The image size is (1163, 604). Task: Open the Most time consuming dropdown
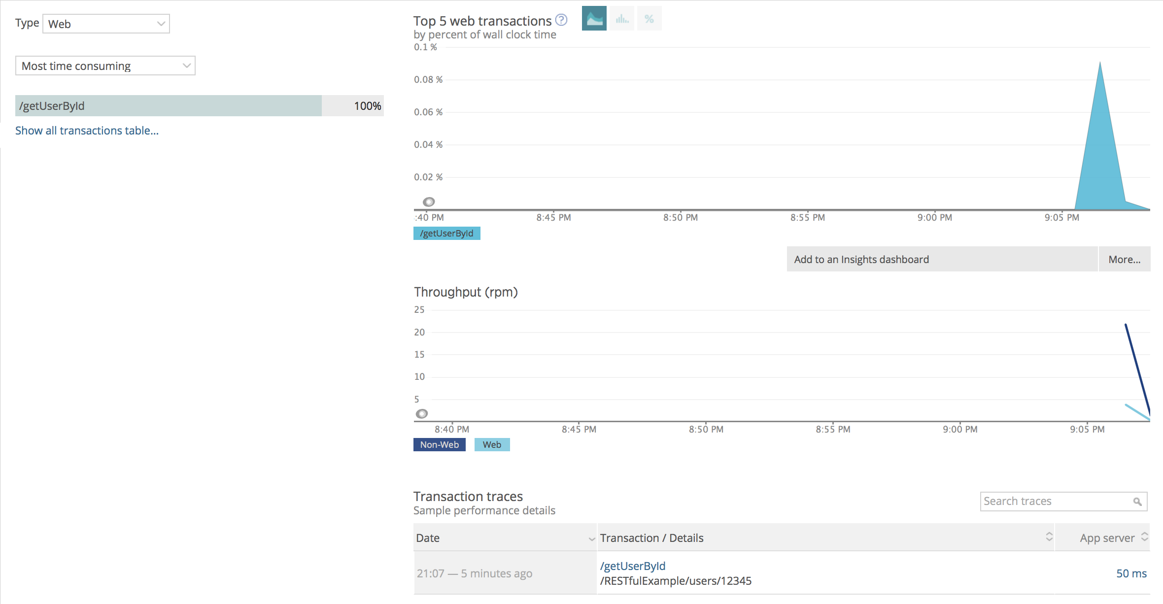click(x=105, y=66)
